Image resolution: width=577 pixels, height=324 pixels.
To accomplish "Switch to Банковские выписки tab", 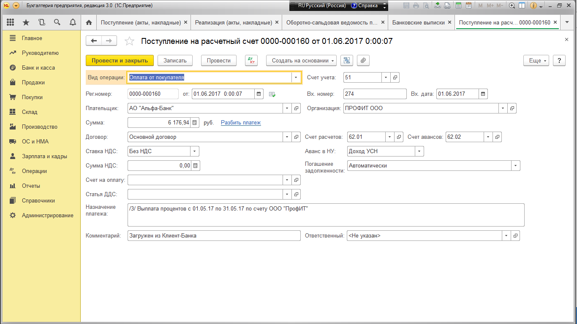I will point(418,22).
